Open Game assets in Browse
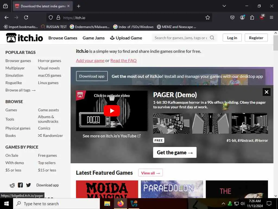 tap(48, 110)
